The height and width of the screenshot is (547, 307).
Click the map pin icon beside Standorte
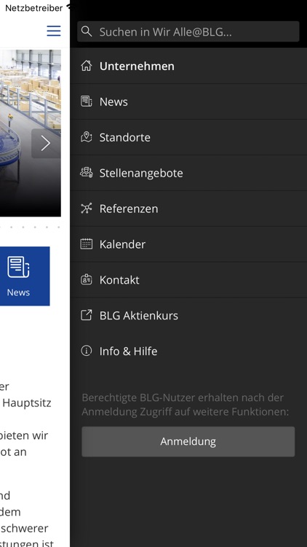pos(87,137)
